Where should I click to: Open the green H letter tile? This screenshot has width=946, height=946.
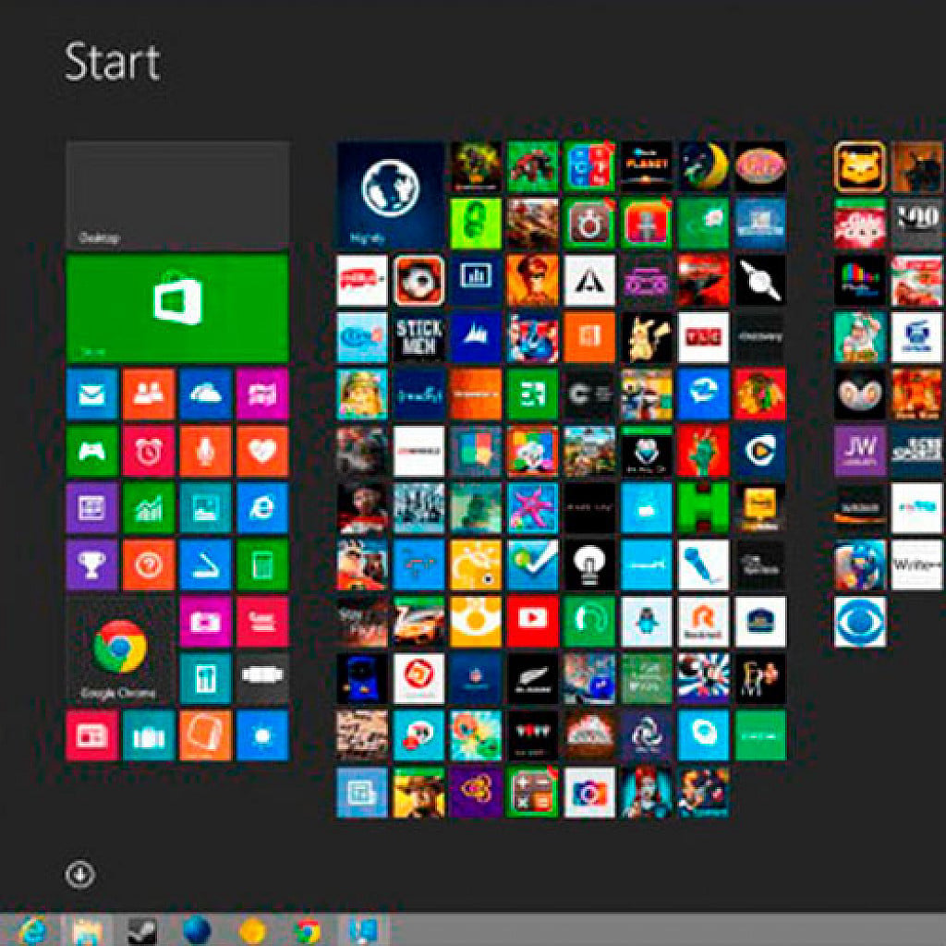tap(703, 508)
